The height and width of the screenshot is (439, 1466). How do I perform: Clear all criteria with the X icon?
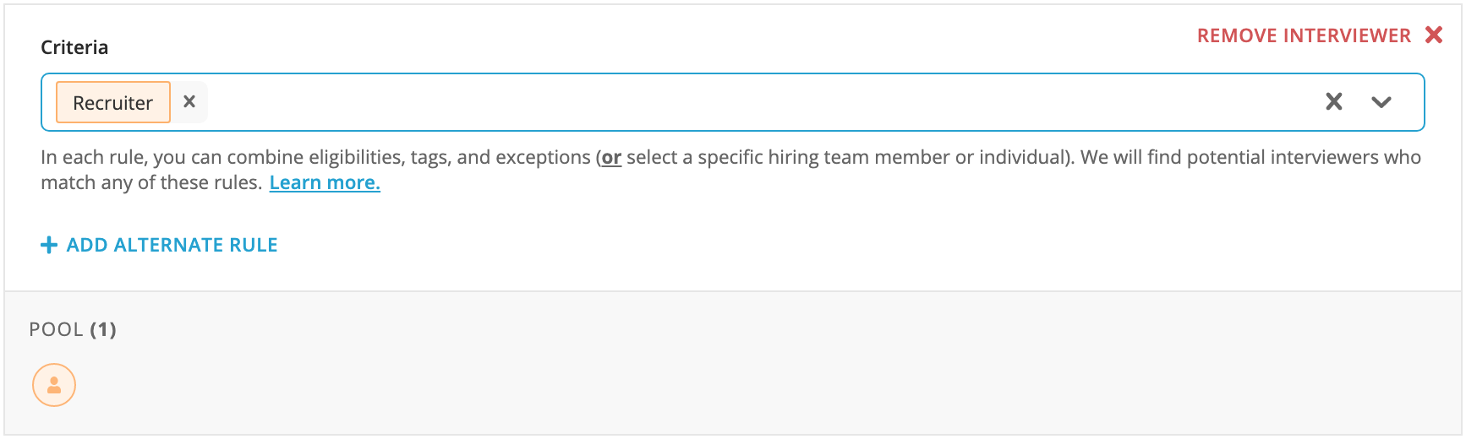click(1333, 101)
